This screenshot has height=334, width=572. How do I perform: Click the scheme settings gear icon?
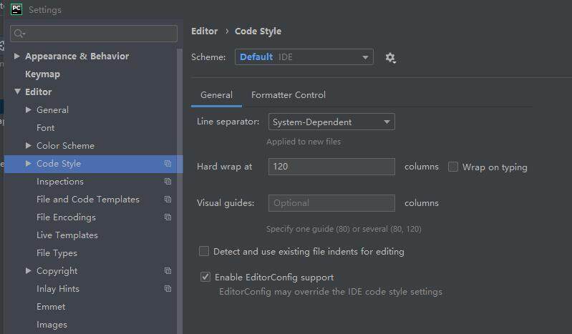pos(389,57)
